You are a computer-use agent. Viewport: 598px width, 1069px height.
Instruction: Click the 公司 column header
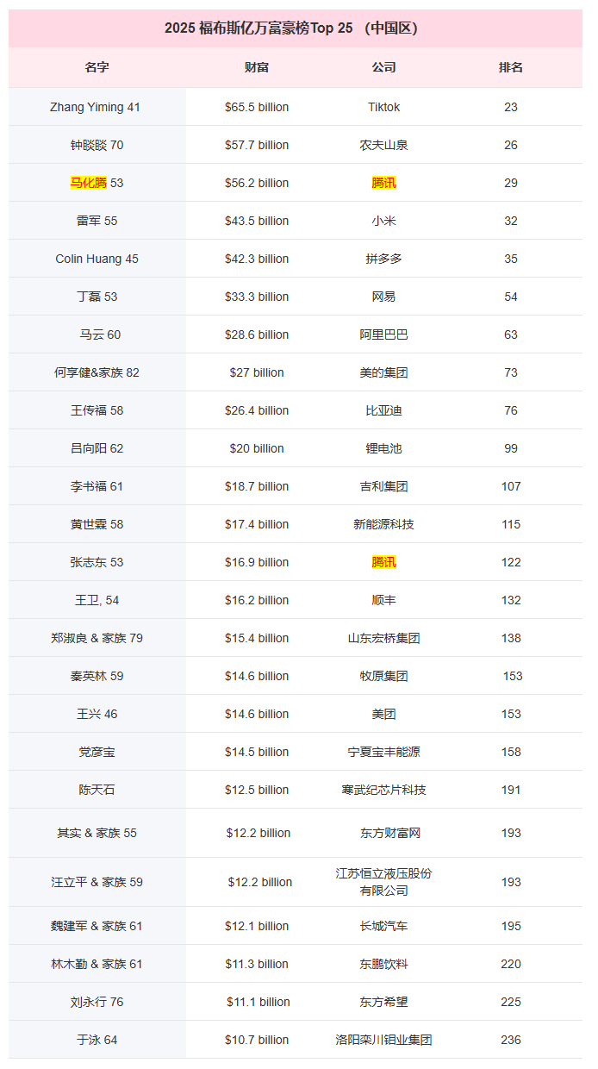click(383, 67)
